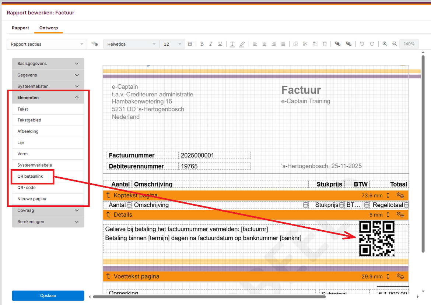The image size is (431, 305).
Task: Select the QR code on the canvas
Action: (x=376, y=238)
